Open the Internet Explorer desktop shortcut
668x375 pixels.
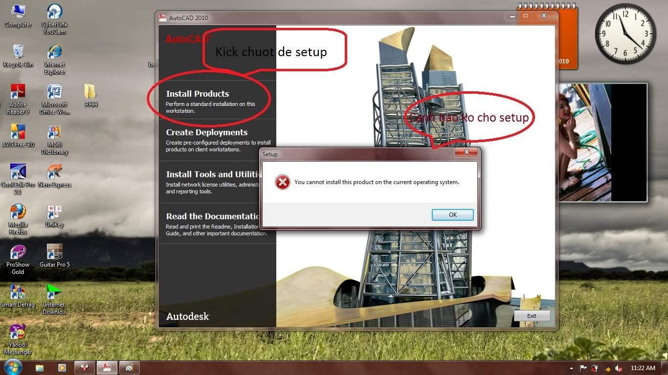54,60
